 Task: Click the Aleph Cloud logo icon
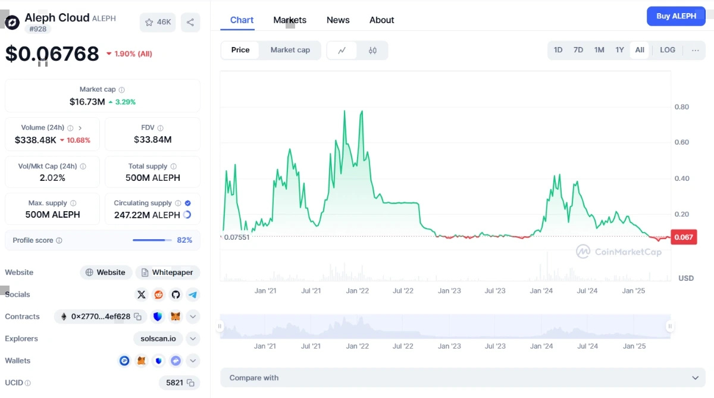(x=12, y=23)
